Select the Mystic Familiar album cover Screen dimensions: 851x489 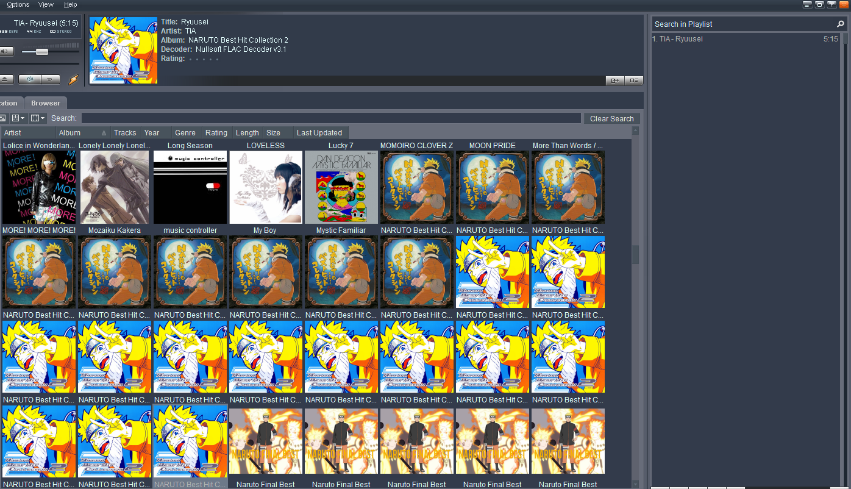pyautogui.click(x=341, y=187)
